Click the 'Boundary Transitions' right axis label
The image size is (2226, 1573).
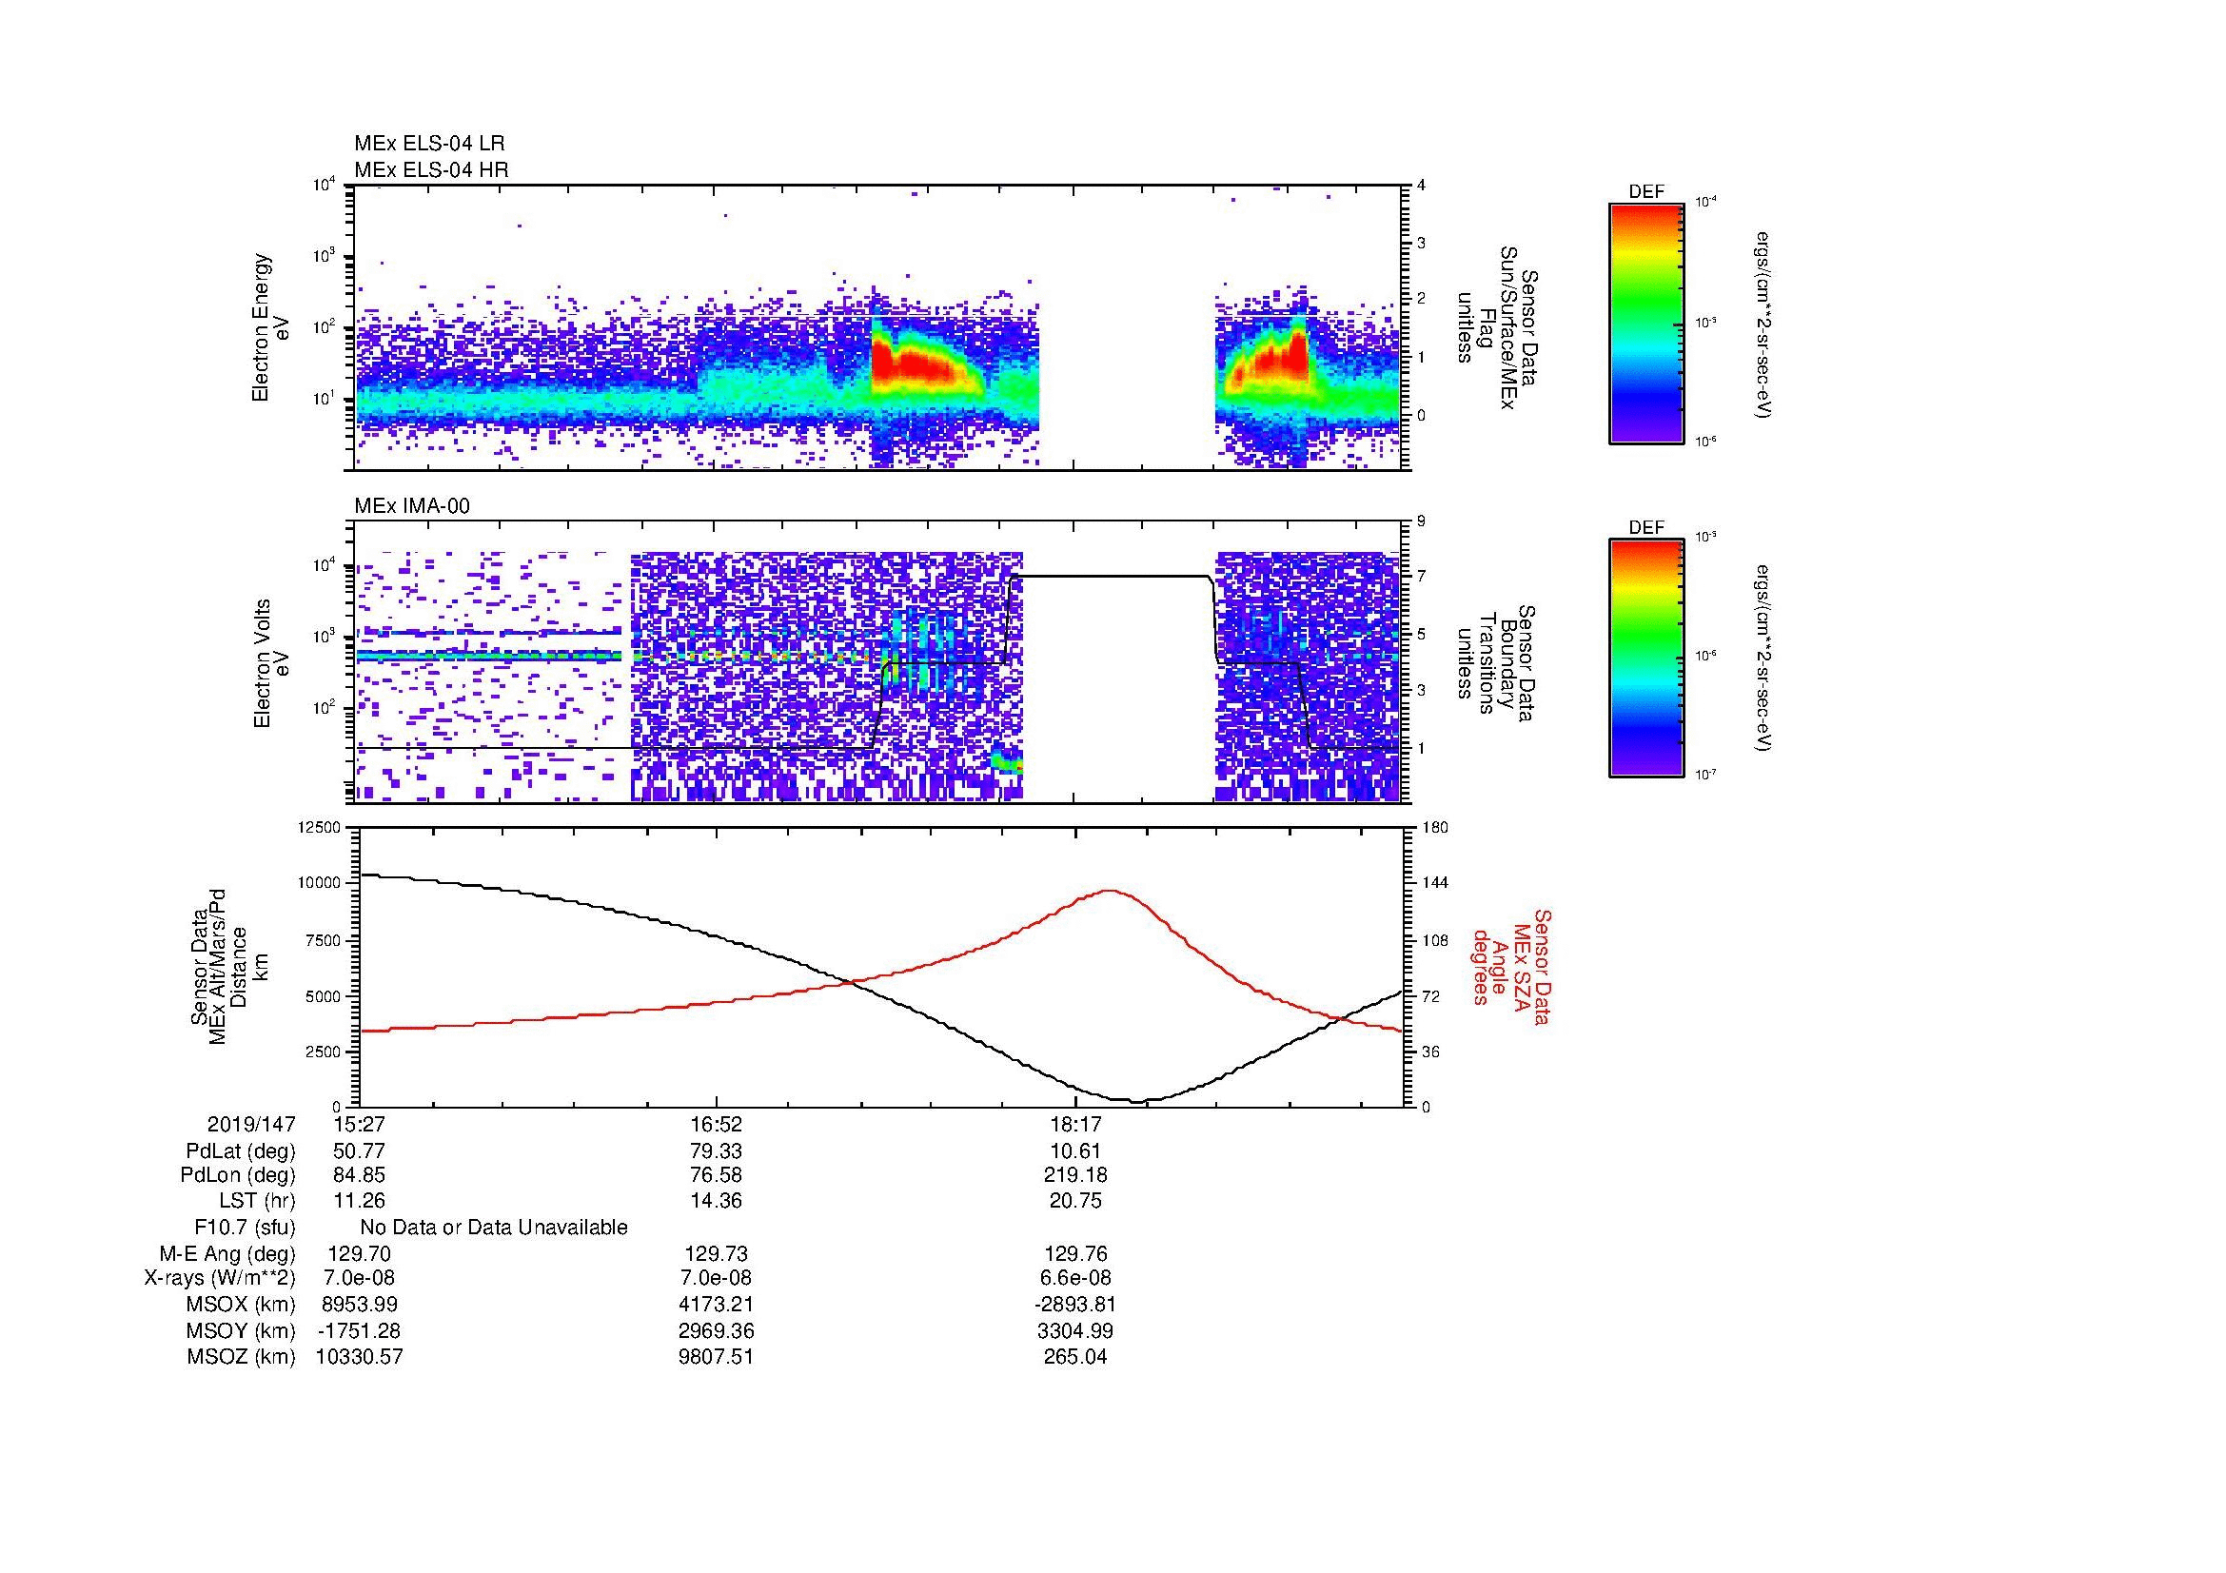point(1498,663)
